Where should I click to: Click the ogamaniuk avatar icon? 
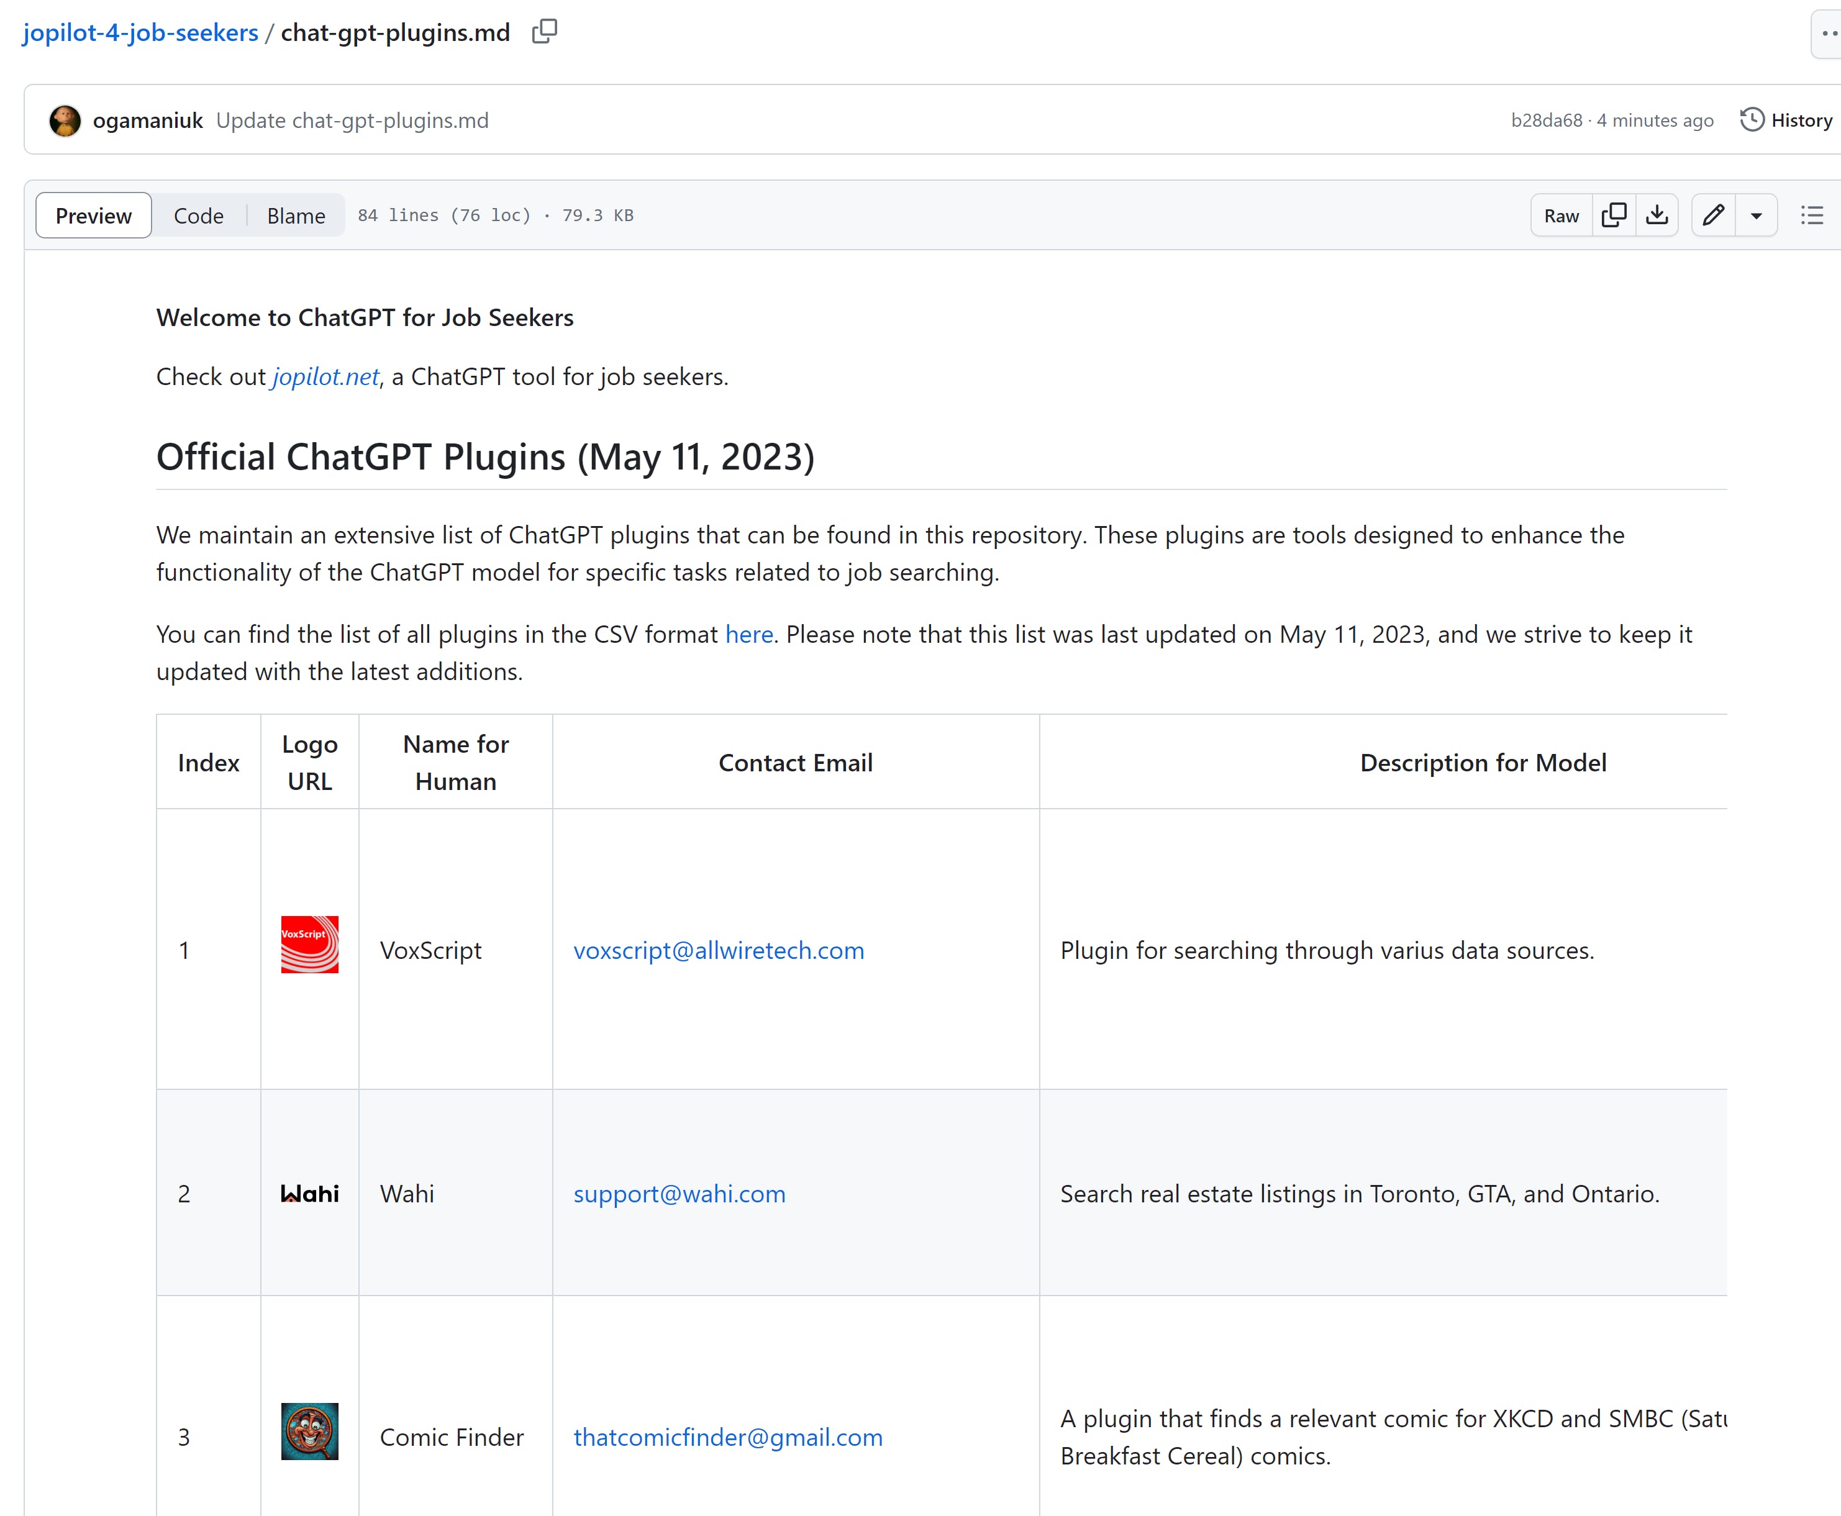(x=64, y=119)
